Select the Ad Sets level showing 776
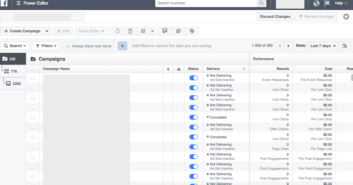 (x=13, y=71)
